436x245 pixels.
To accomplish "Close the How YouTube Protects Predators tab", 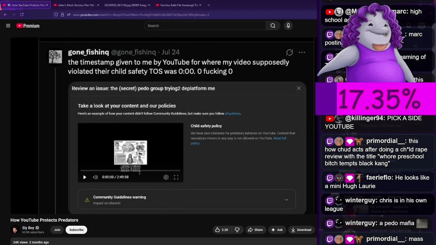I will (47, 5).
